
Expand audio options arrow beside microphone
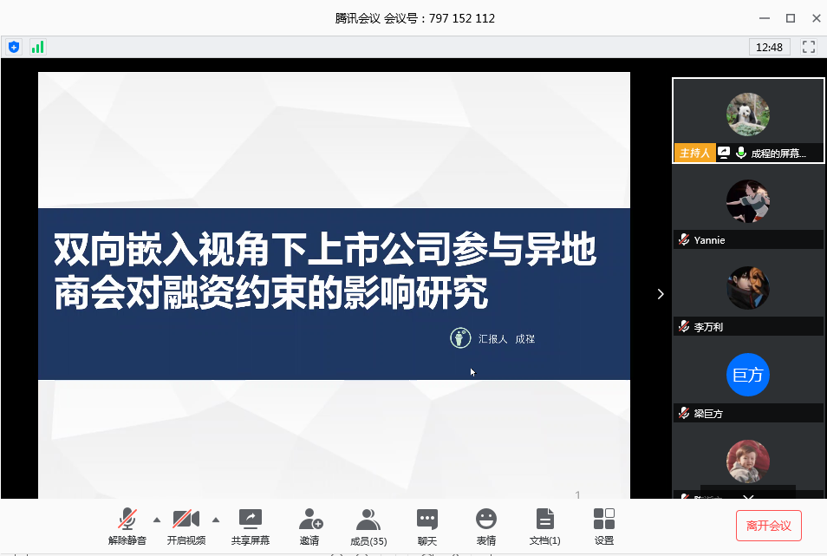coord(157,520)
